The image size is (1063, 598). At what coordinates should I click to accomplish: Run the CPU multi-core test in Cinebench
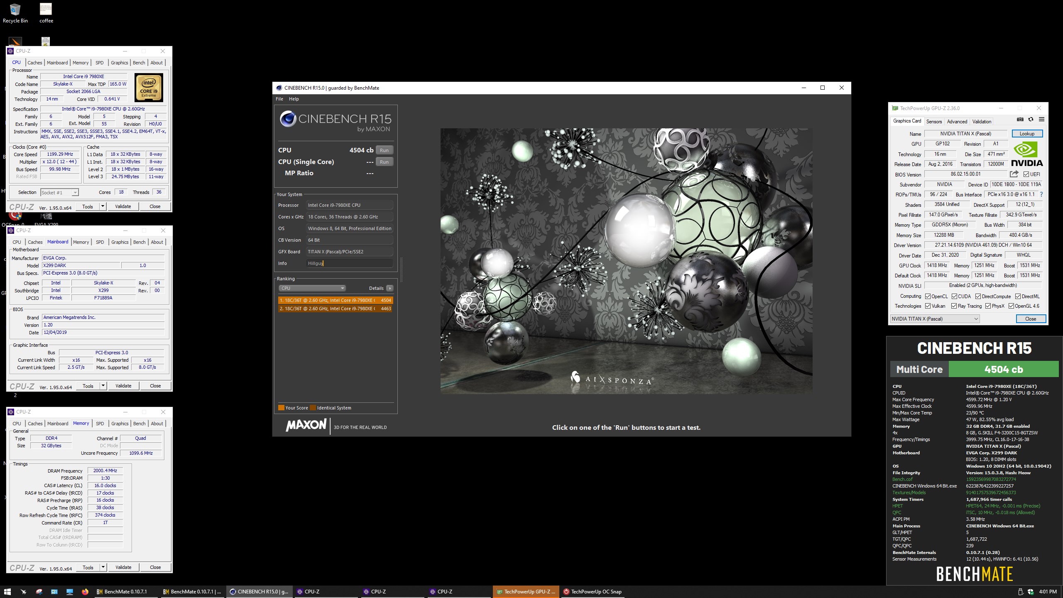click(x=384, y=150)
